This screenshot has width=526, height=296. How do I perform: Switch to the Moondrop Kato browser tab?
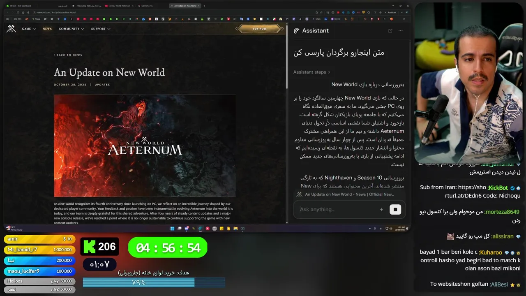point(86,6)
